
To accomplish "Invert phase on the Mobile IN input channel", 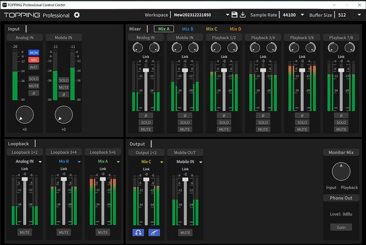I will 64,94.
